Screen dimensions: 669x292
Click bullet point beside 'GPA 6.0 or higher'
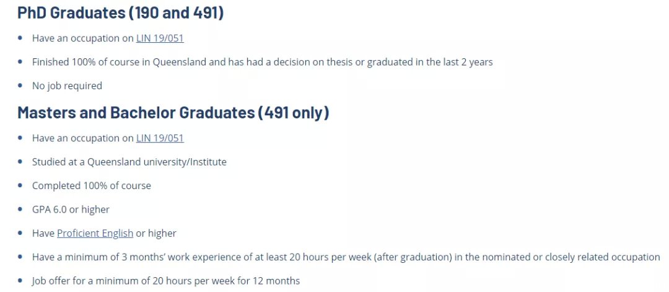coord(20,210)
